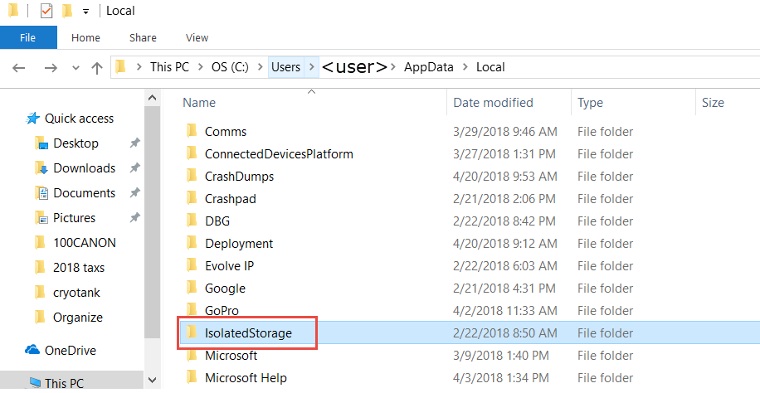This screenshot has width=760, height=393.
Task: Open the Customize Quick Access Toolbar dropdown
Action: (85, 12)
